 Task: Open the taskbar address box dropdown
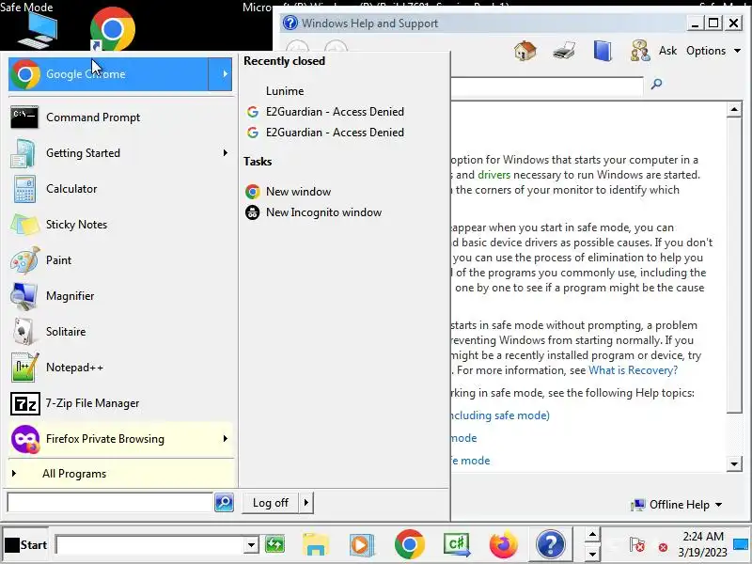tap(251, 545)
